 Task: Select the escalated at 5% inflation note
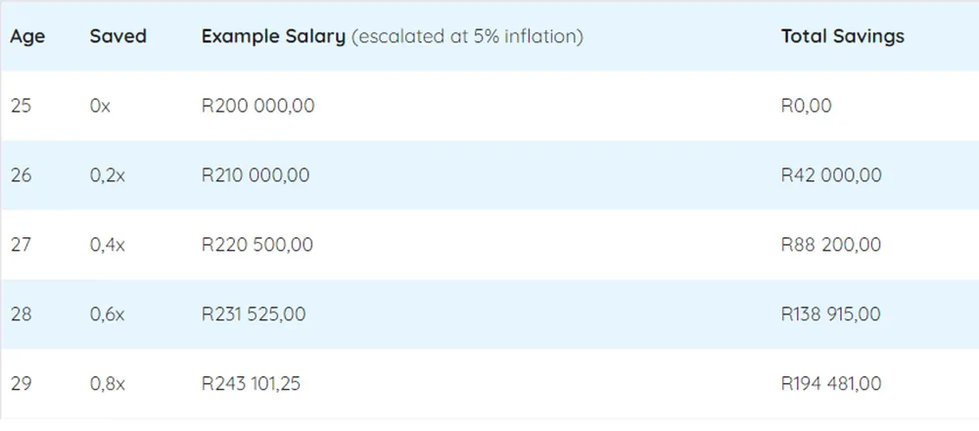[467, 36]
